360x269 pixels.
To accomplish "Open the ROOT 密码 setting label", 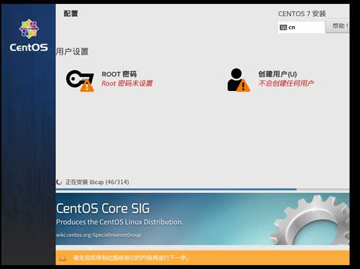I will coord(119,74).
